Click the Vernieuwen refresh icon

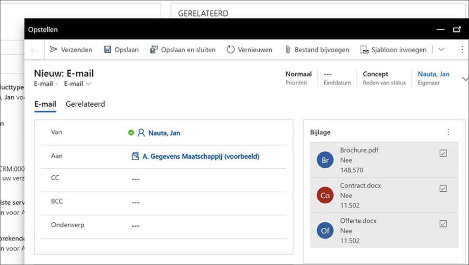click(x=231, y=50)
